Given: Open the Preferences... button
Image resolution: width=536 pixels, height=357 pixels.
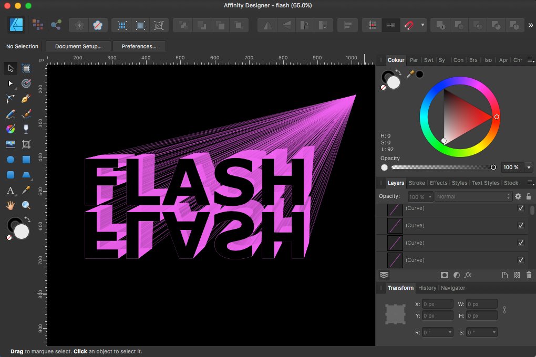Looking at the screenshot, I should point(139,46).
